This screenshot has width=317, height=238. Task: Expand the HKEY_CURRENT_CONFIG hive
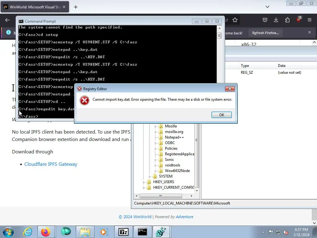tap(144, 187)
